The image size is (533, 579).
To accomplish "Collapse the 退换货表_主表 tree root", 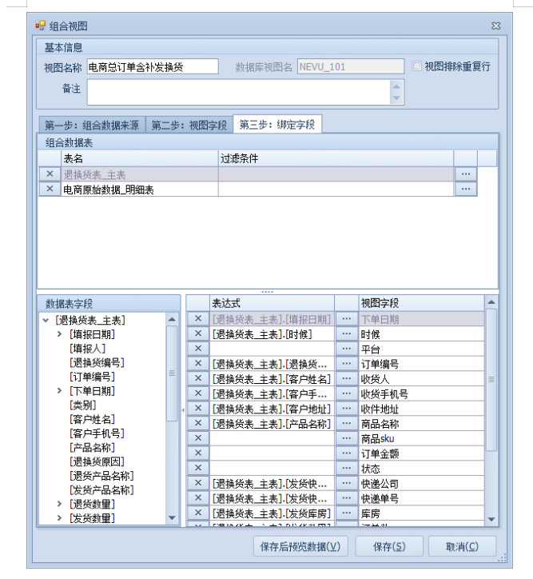I will pos(45,320).
